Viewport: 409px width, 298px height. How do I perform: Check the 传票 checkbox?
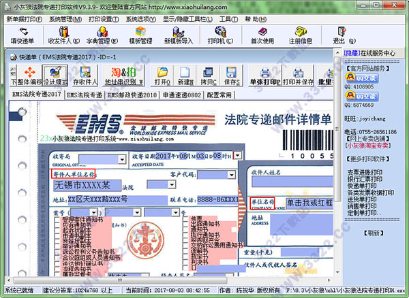point(185,219)
